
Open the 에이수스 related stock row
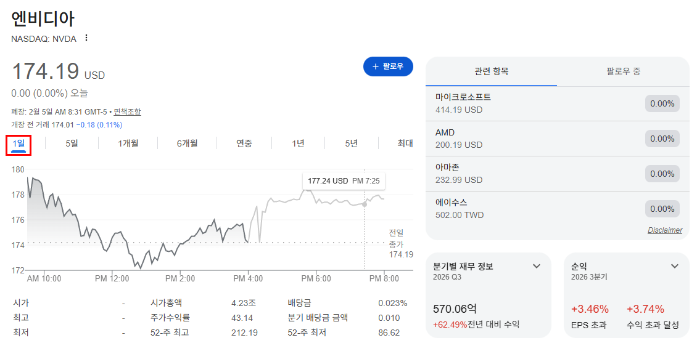click(x=558, y=209)
